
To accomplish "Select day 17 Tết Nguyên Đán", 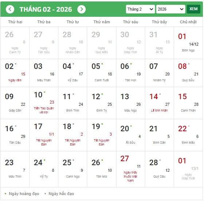I will (44, 135).
